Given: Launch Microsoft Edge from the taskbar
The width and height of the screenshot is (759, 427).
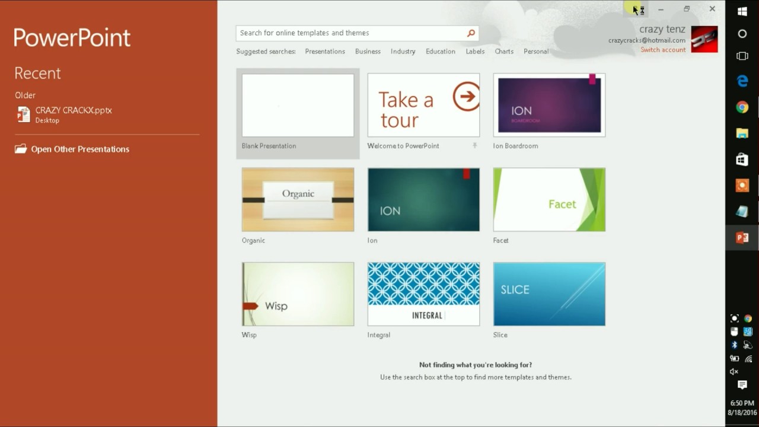Looking at the screenshot, I should (742, 82).
